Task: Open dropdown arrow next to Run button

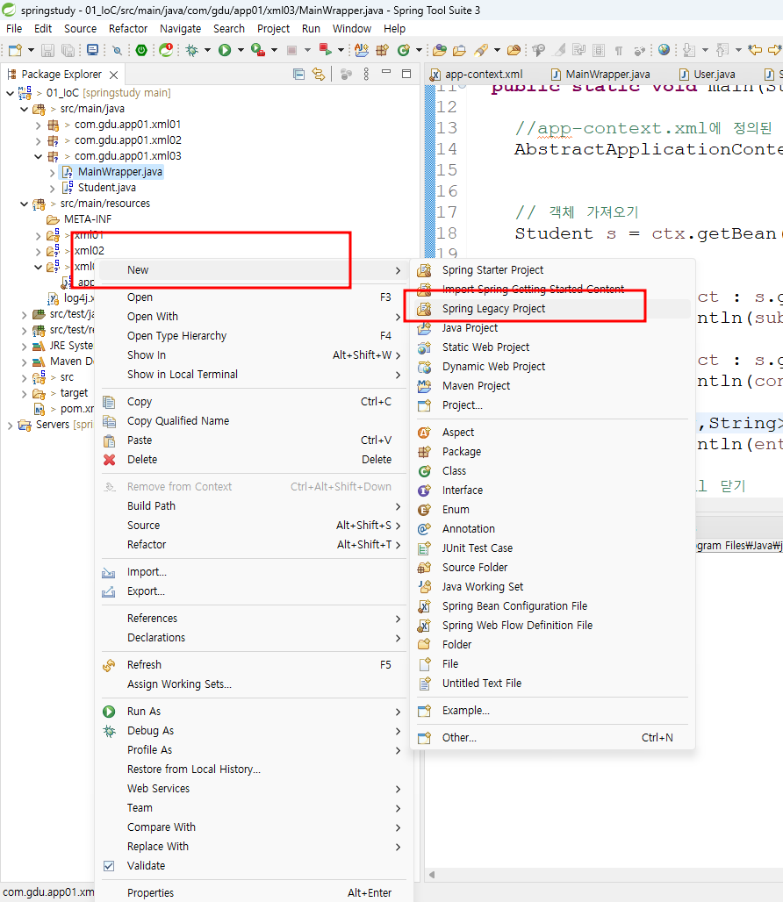Action: 241,51
